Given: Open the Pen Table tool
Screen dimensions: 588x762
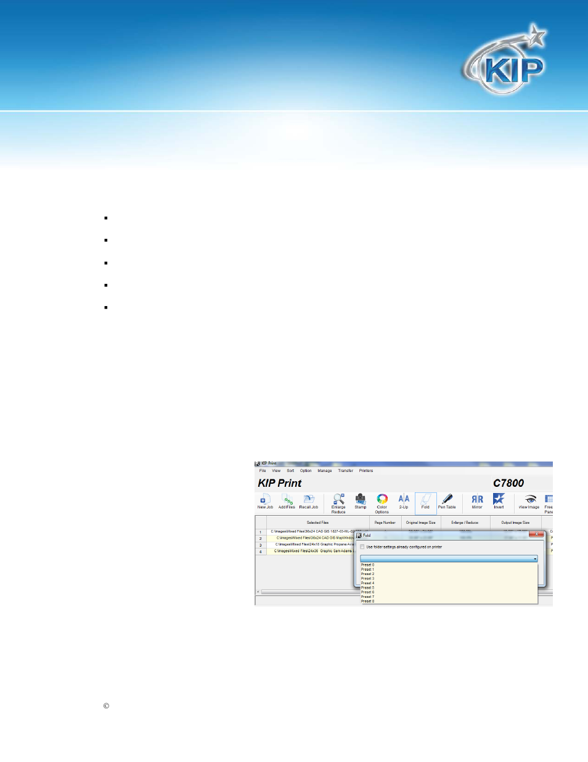Looking at the screenshot, I should pyautogui.click(x=447, y=502).
